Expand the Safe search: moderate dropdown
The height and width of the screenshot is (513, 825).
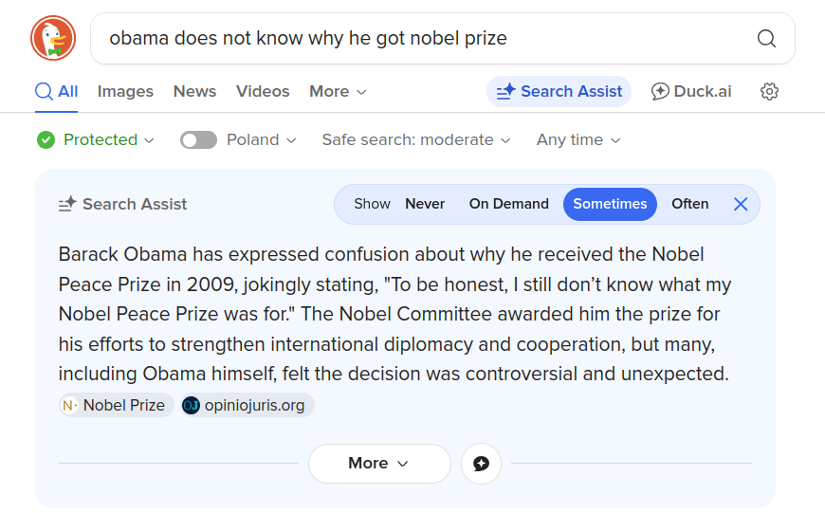[x=416, y=140]
